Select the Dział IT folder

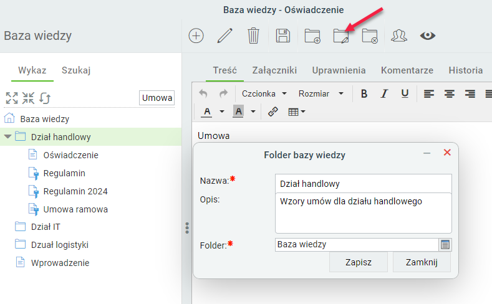[x=46, y=227]
